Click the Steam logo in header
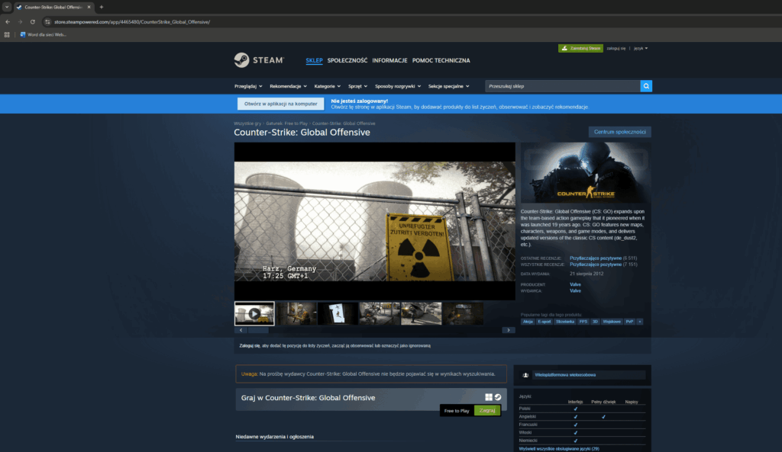The width and height of the screenshot is (782, 452). [x=259, y=60]
